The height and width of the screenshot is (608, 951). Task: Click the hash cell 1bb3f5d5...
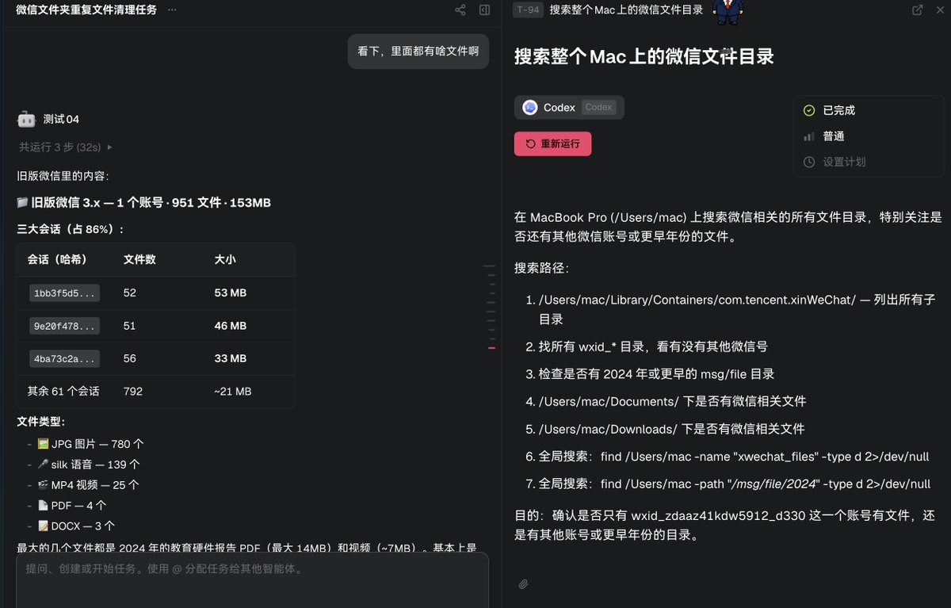pyautogui.click(x=64, y=293)
